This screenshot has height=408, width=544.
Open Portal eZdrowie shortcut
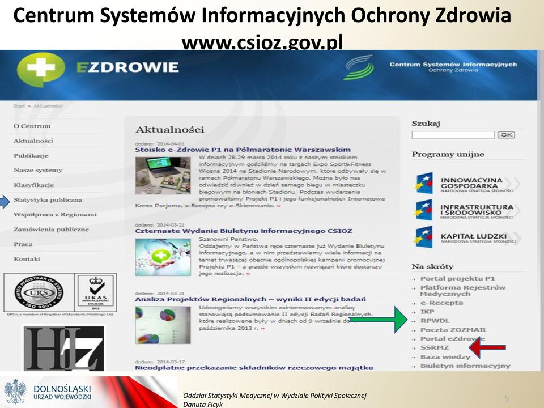pos(452,339)
